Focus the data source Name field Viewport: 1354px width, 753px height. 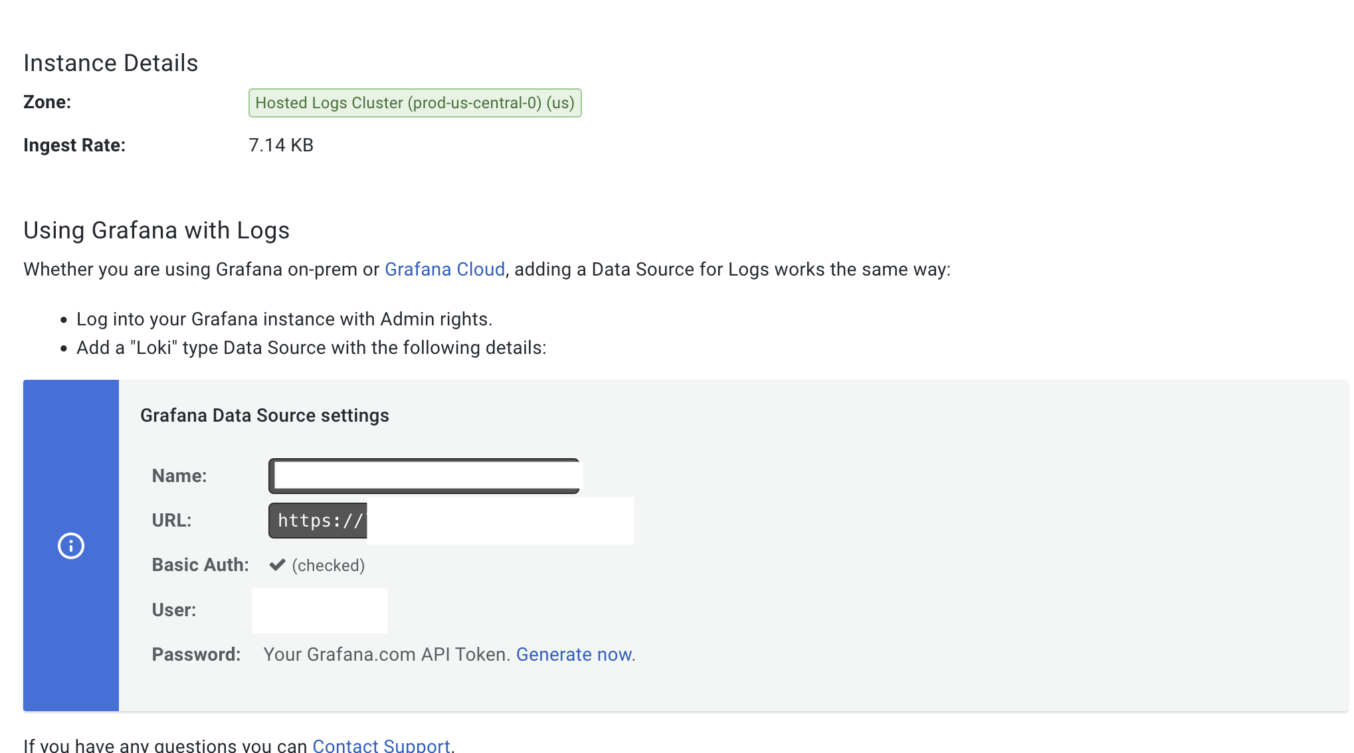[424, 476]
